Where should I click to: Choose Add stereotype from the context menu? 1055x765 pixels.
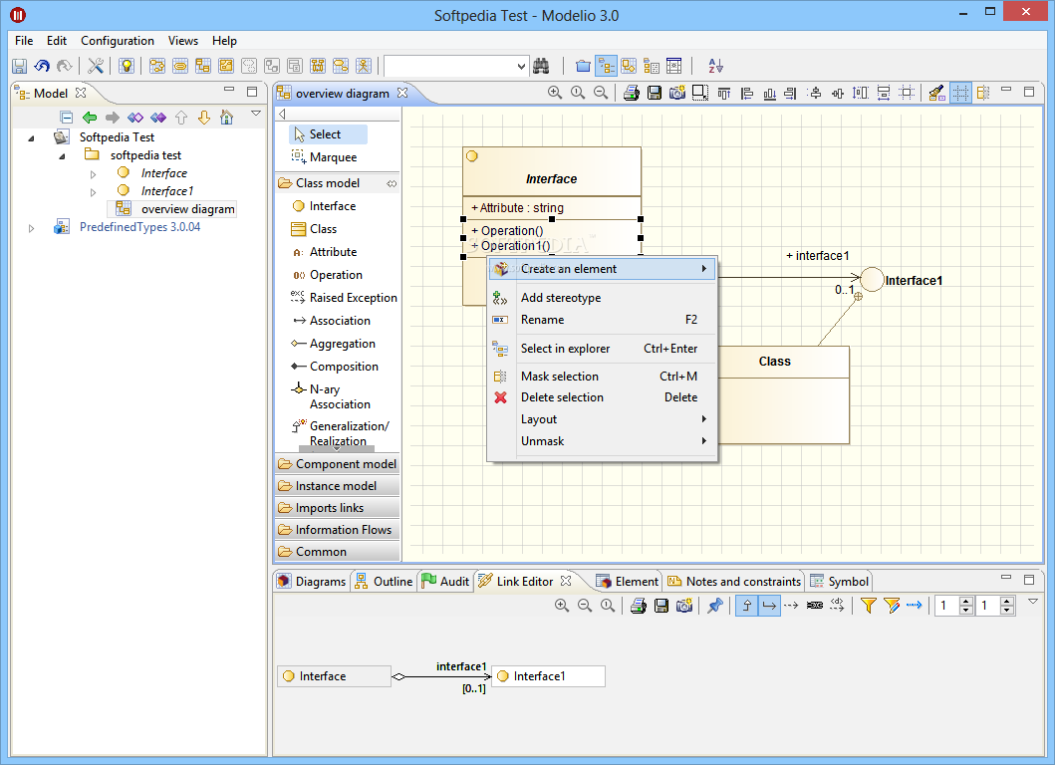(603, 298)
